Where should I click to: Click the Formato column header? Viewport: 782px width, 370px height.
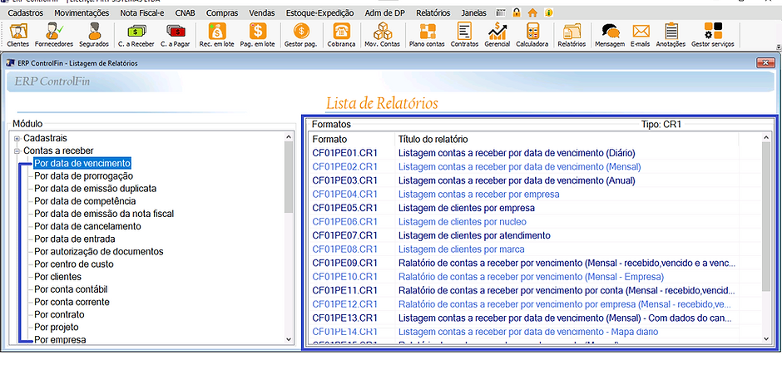point(351,139)
